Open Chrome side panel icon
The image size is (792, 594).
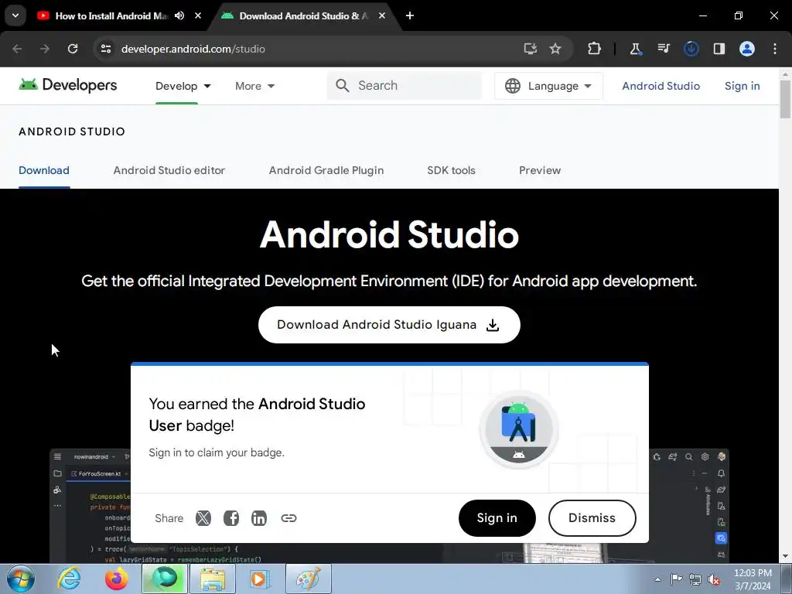tap(719, 49)
